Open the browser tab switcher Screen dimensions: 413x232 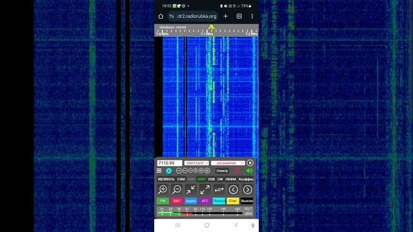click(x=239, y=16)
